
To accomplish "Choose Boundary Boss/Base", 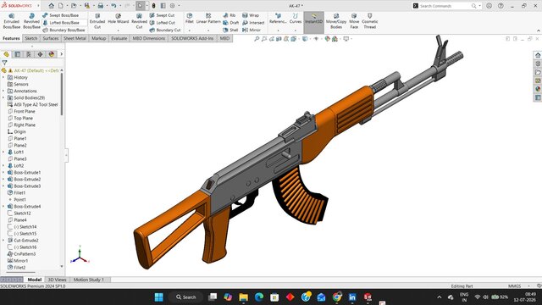I will point(64,30).
